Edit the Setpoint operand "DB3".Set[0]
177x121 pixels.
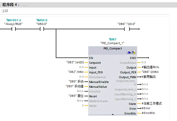[x=75, y=62]
